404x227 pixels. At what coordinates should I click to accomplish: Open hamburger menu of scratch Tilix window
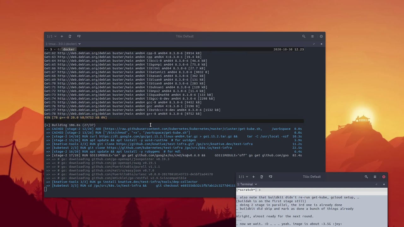pyautogui.click(x=375, y=177)
